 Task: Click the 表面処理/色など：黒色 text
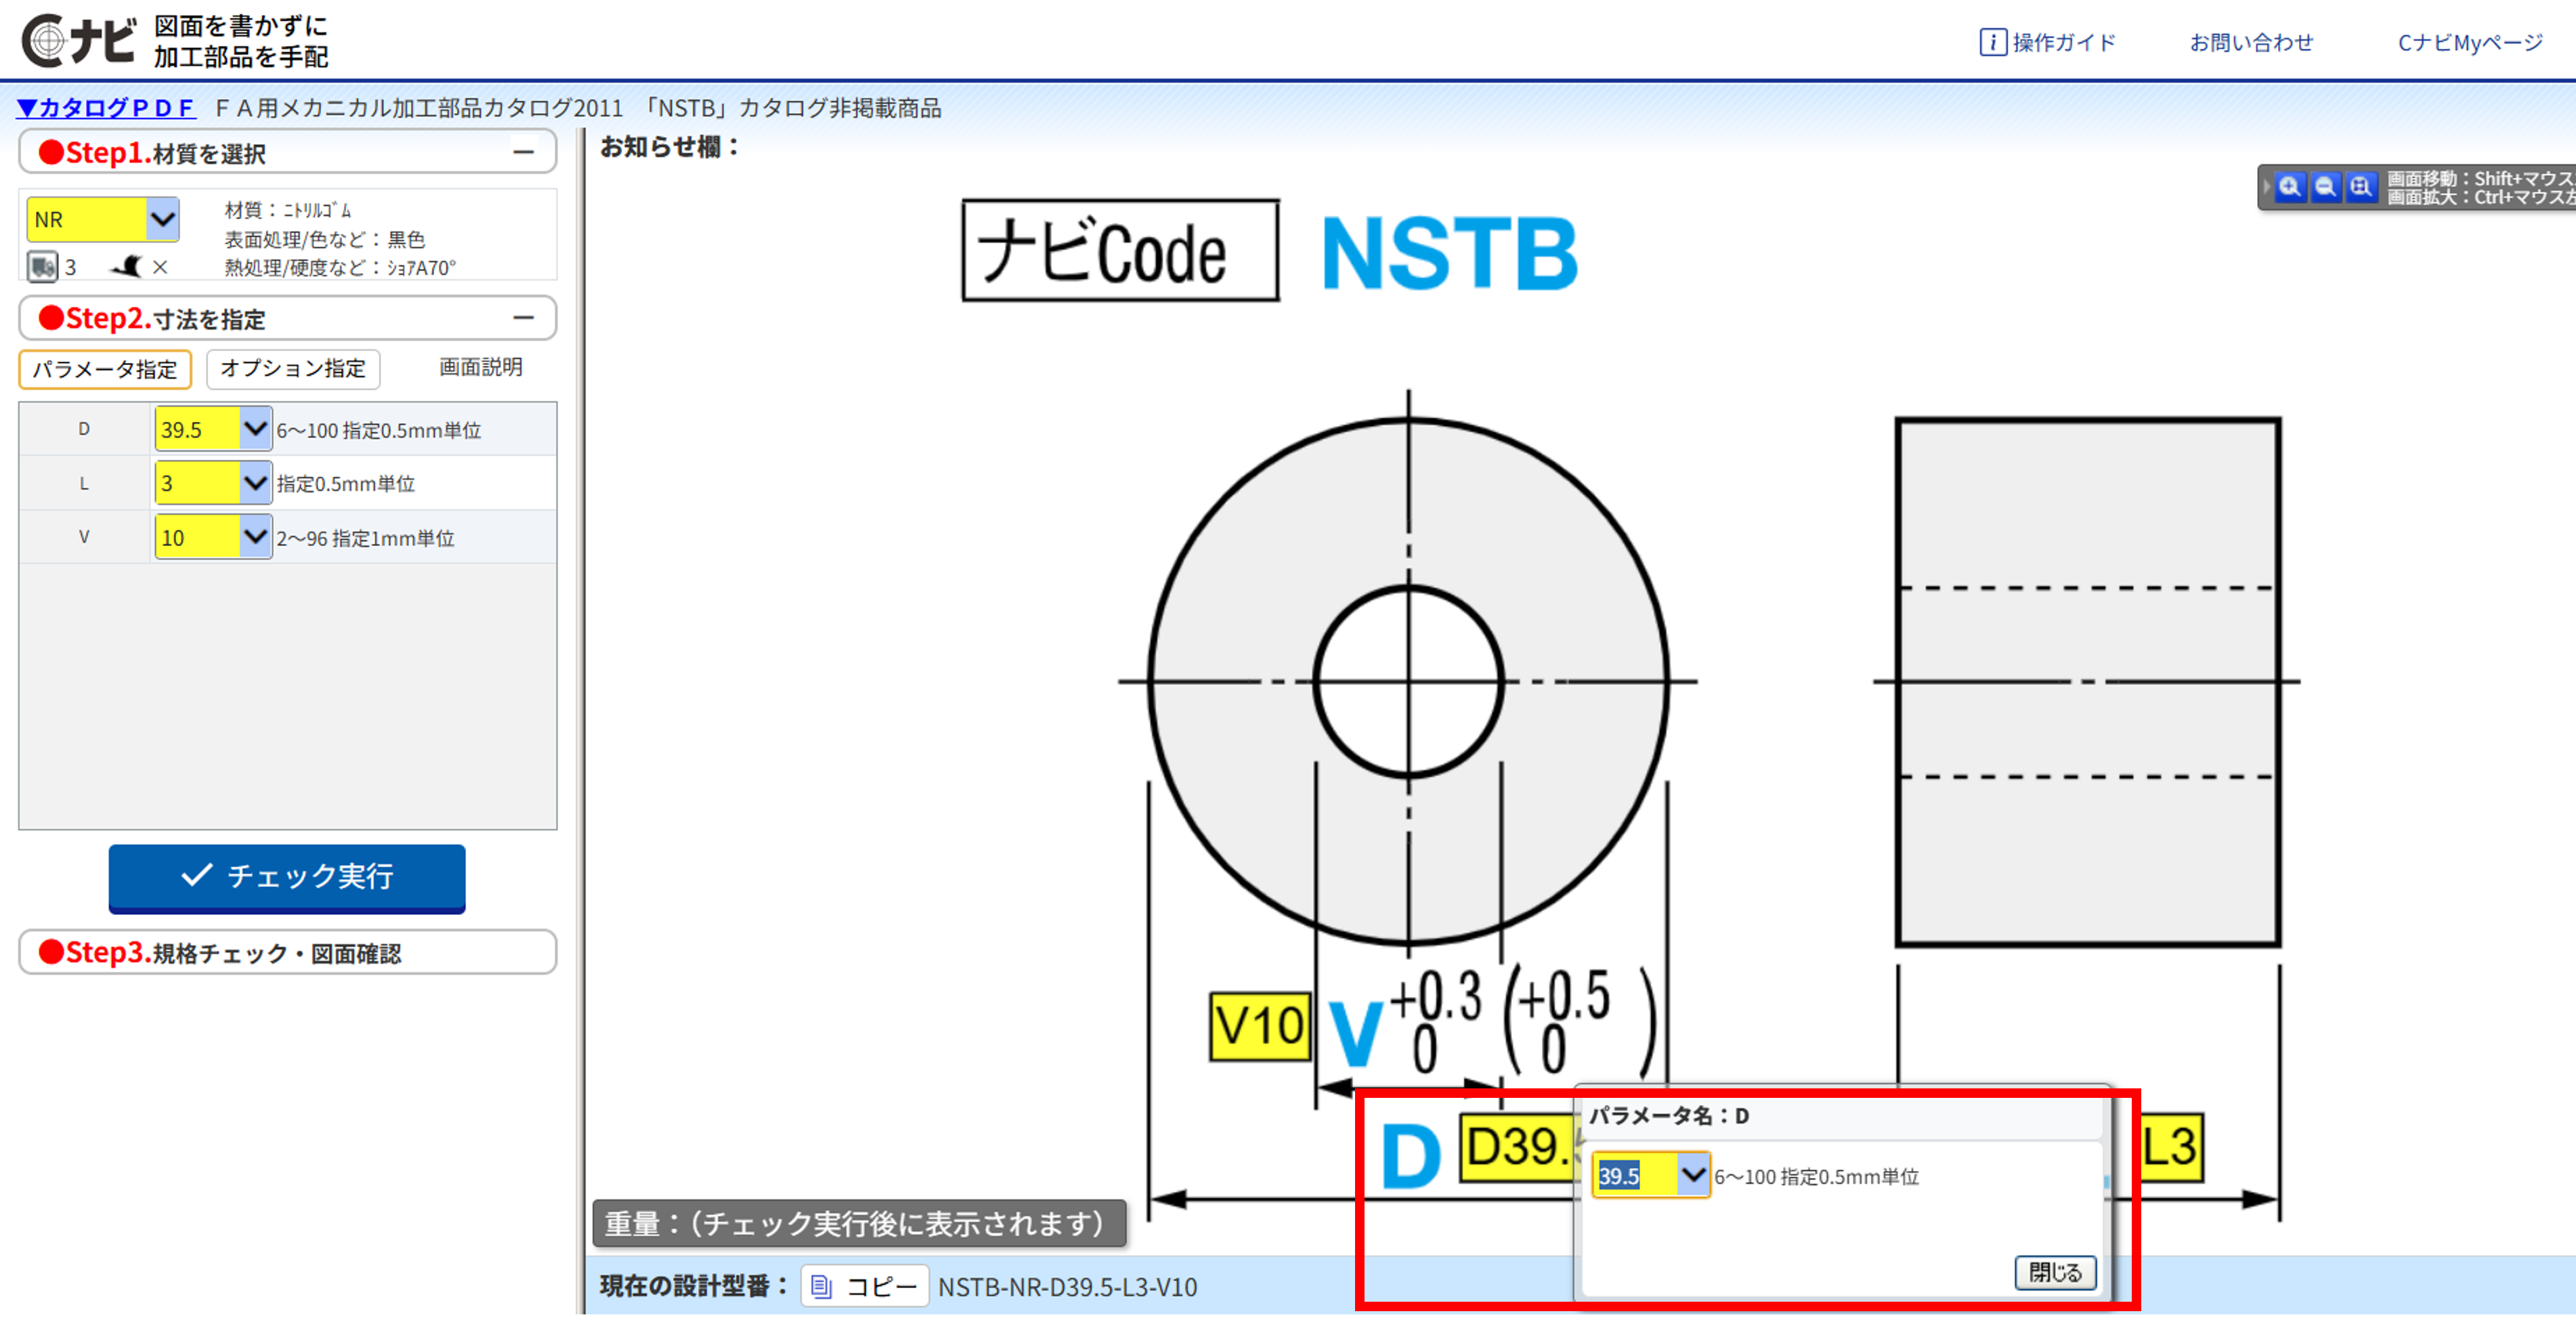324,239
